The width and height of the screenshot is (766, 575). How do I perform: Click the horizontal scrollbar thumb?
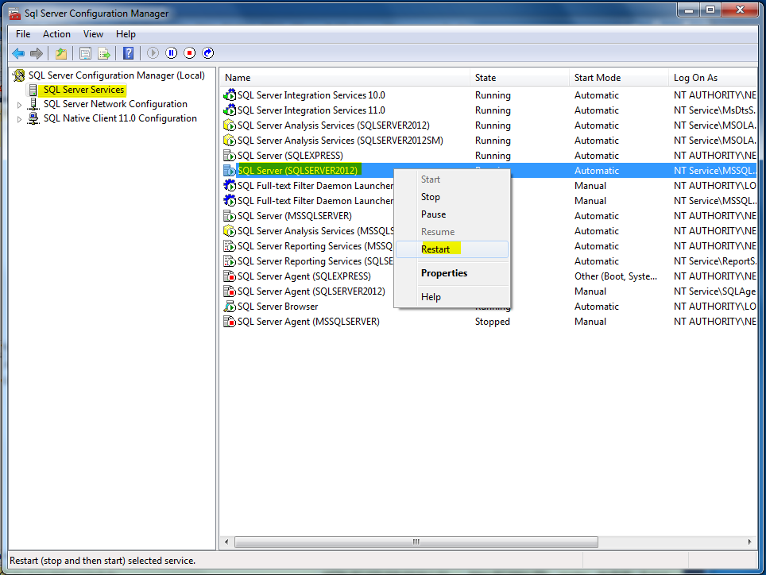pyautogui.click(x=416, y=542)
